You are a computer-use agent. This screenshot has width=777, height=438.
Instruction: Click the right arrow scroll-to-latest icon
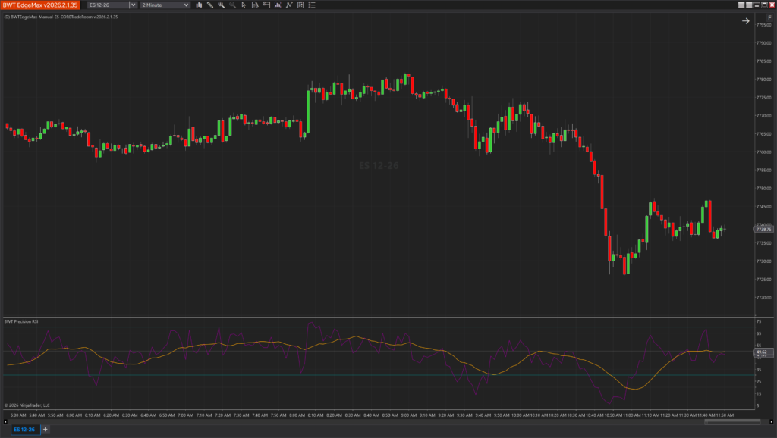coord(746,20)
